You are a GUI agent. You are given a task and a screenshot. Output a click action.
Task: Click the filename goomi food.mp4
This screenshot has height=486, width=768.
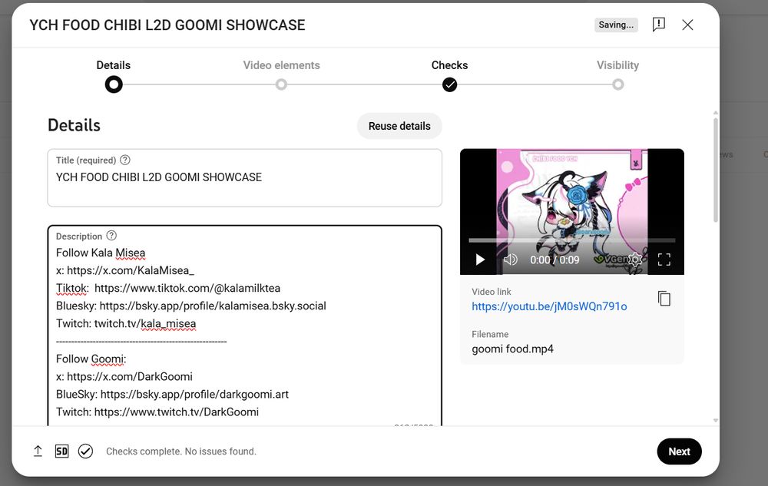512,349
